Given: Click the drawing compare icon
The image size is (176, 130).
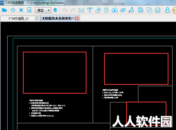Looking at the screenshot, I should (149, 10).
